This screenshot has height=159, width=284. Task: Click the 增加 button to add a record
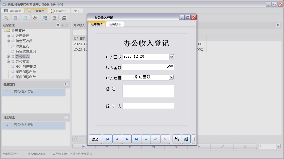tap(95, 139)
